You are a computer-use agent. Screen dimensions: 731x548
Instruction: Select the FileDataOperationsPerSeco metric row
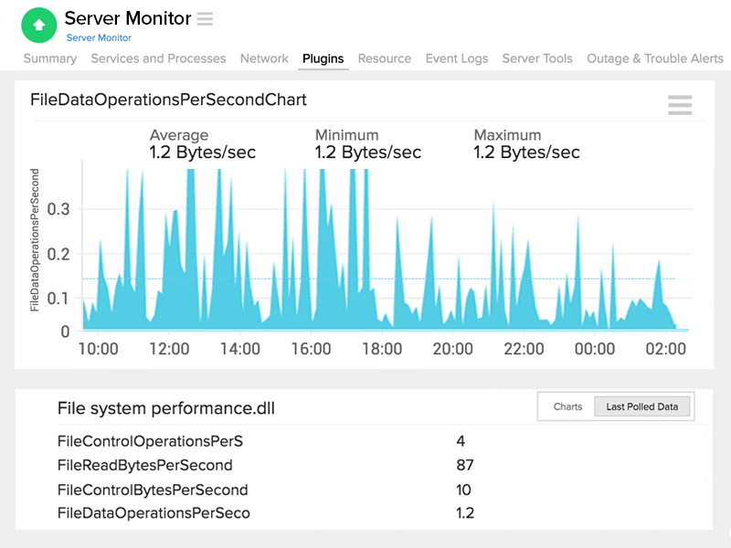[154, 513]
